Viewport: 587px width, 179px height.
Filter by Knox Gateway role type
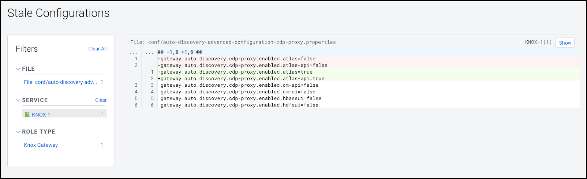[x=41, y=145]
